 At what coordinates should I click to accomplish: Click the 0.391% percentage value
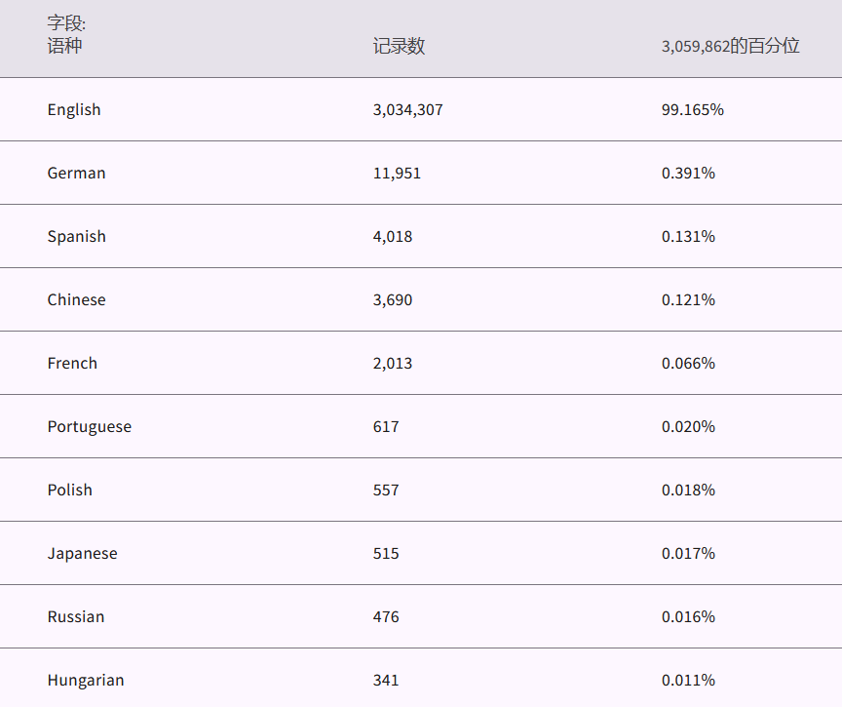pyautogui.click(x=688, y=174)
